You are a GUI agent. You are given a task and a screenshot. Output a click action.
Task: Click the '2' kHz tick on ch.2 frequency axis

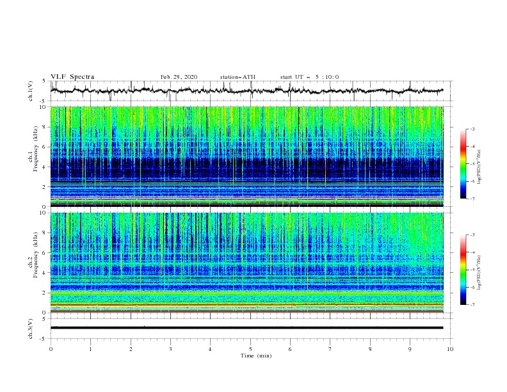[45, 293]
